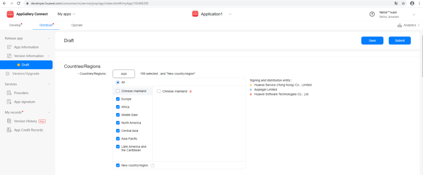
Task: Click the Africa region row label
Action: point(125,107)
